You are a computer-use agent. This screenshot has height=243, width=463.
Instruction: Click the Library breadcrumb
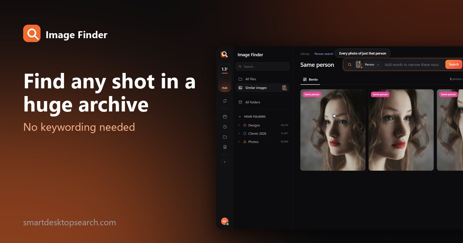pyautogui.click(x=305, y=54)
